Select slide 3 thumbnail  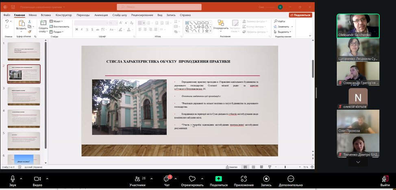point(24,96)
